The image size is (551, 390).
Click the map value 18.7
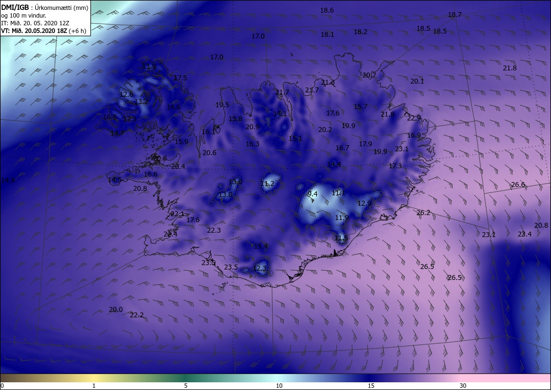455,15
